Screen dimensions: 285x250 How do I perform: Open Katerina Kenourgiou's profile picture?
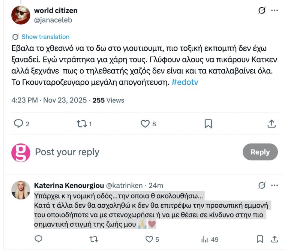tap(21, 190)
